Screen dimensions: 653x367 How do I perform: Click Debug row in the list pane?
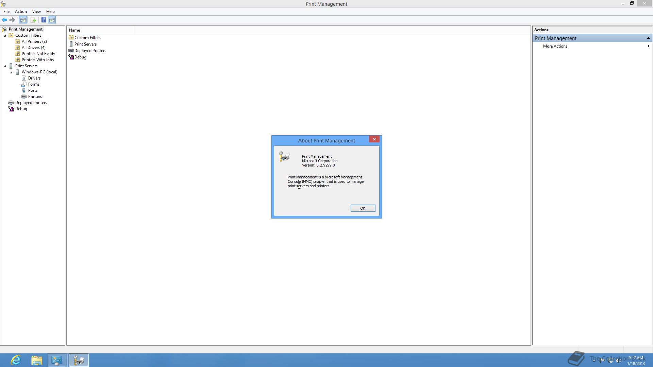[80, 57]
